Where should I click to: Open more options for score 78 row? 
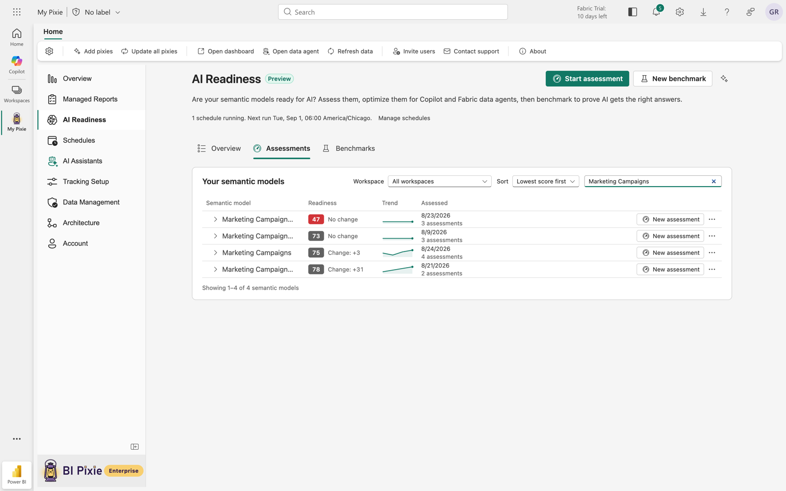click(712, 270)
